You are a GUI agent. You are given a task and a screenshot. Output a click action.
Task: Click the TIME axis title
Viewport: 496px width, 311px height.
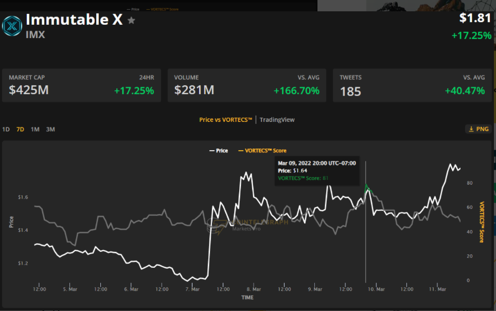[x=247, y=298]
